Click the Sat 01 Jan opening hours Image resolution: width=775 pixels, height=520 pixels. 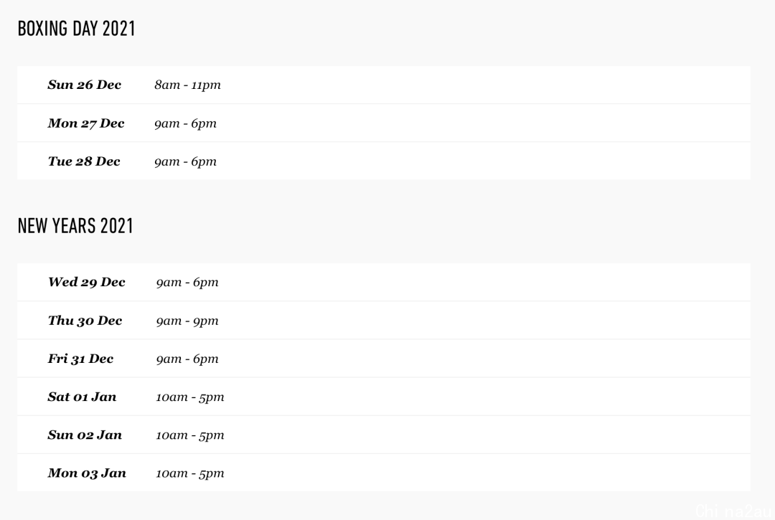point(189,397)
